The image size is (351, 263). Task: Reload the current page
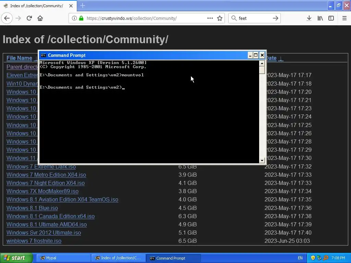[x=29, y=18]
